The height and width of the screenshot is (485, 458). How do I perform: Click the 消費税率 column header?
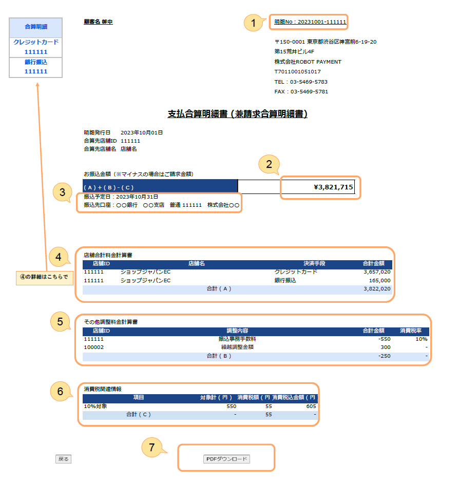[411, 331]
